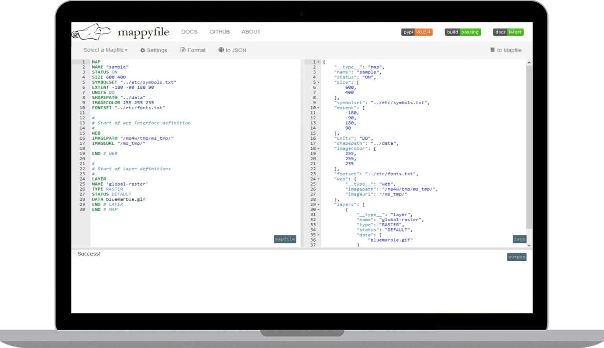This screenshot has height=348, width=604.
Task: Click the END # LAYER line
Action: (x=107, y=205)
